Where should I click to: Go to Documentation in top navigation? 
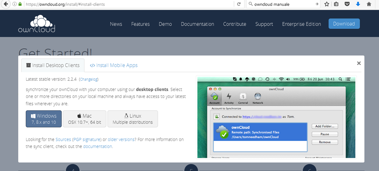tap(197, 24)
